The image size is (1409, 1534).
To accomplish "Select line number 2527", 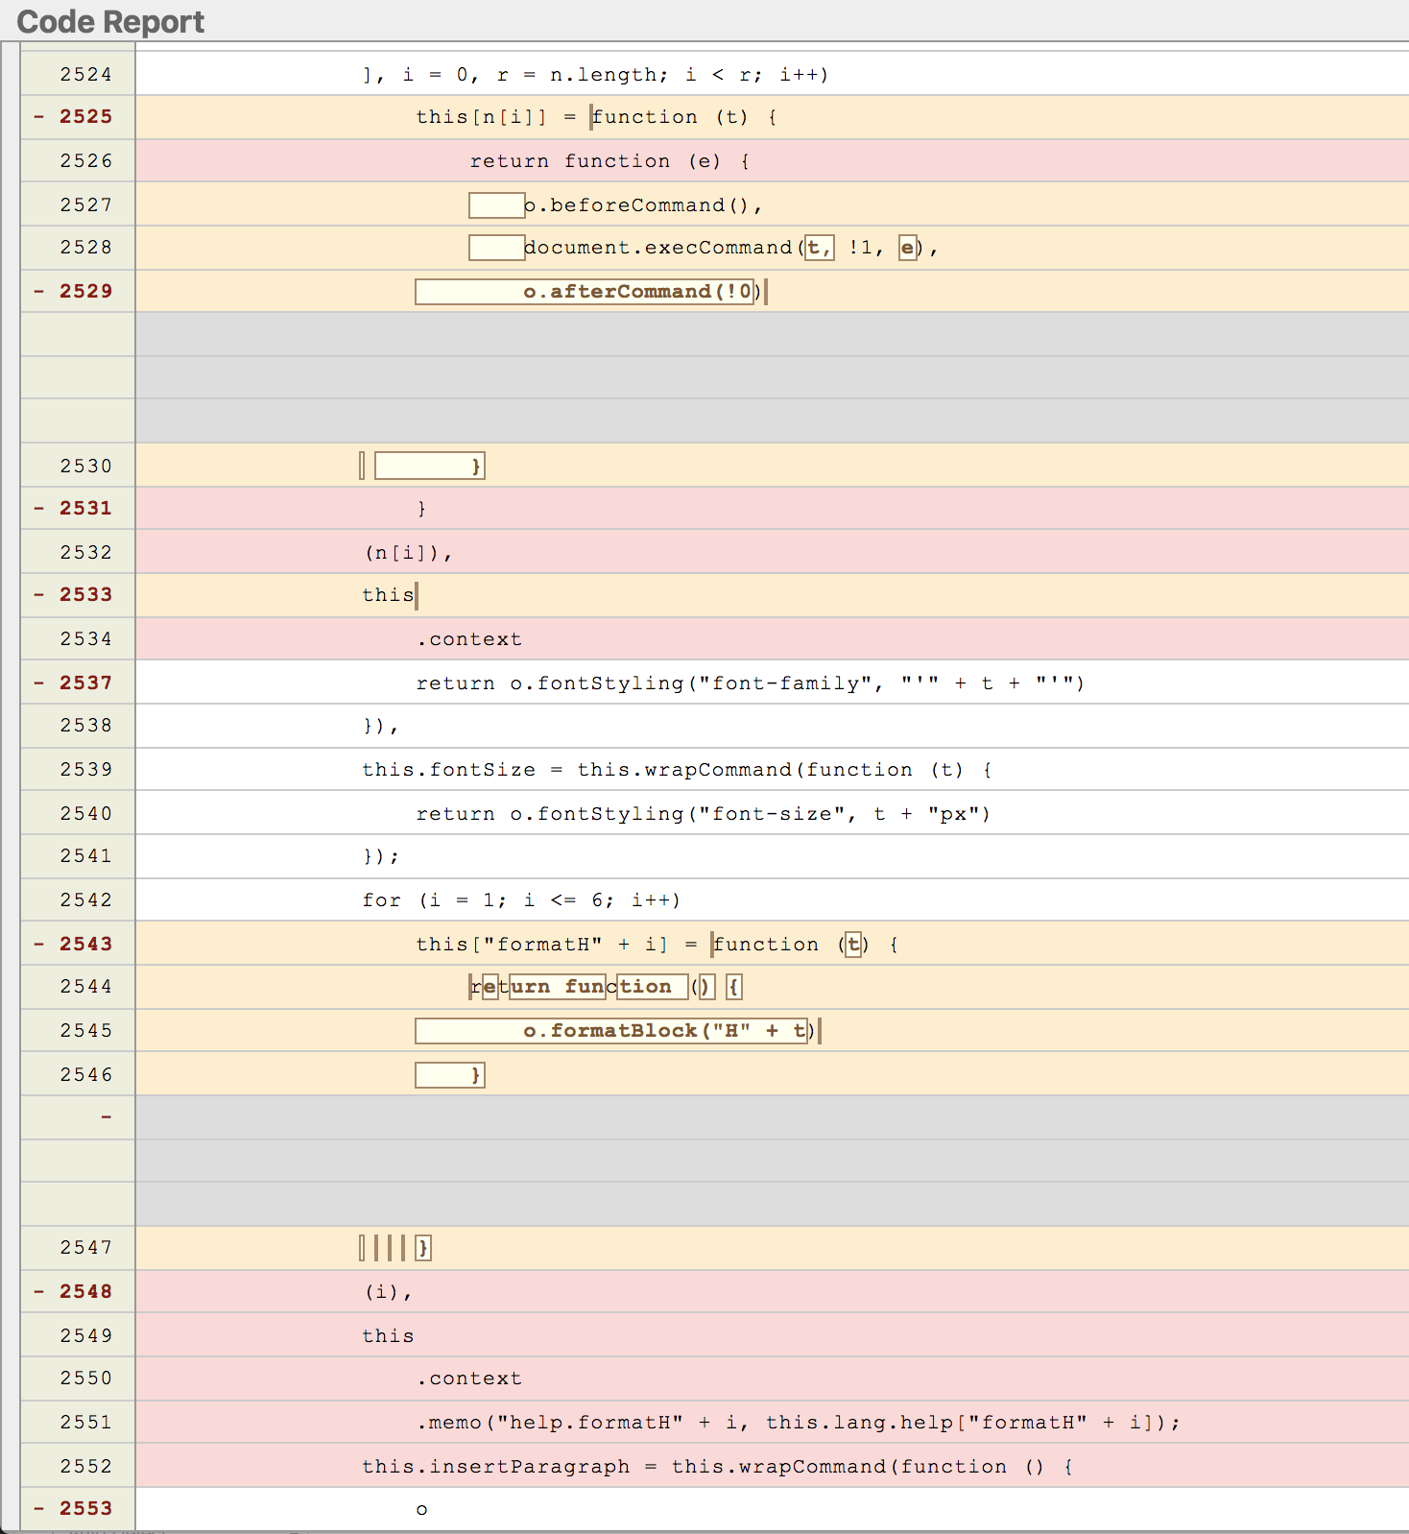I will coord(85,205).
